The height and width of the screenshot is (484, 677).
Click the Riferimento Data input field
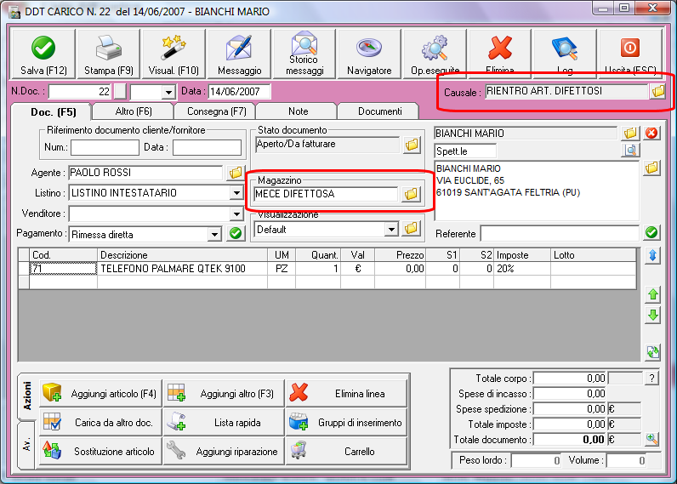point(207,147)
